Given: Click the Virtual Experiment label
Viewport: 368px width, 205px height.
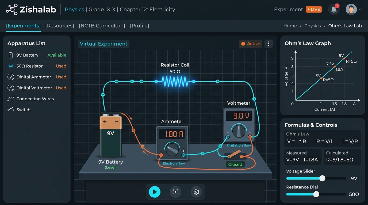Looking at the screenshot, I should [x=103, y=44].
